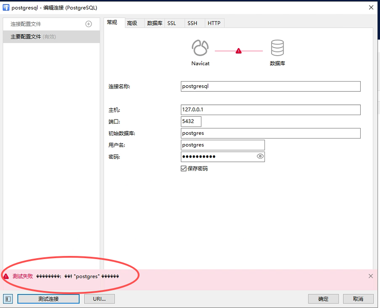Reveal the password with the eye icon

tap(260, 156)
